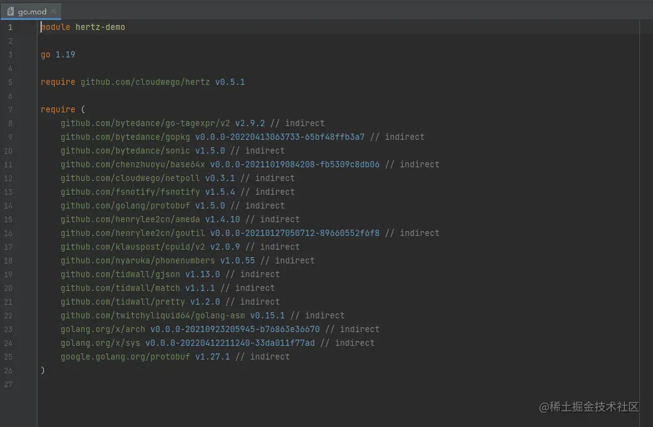
Task: Click cpuid version 'v2.0.9'
Action: (x=225, y=247)
